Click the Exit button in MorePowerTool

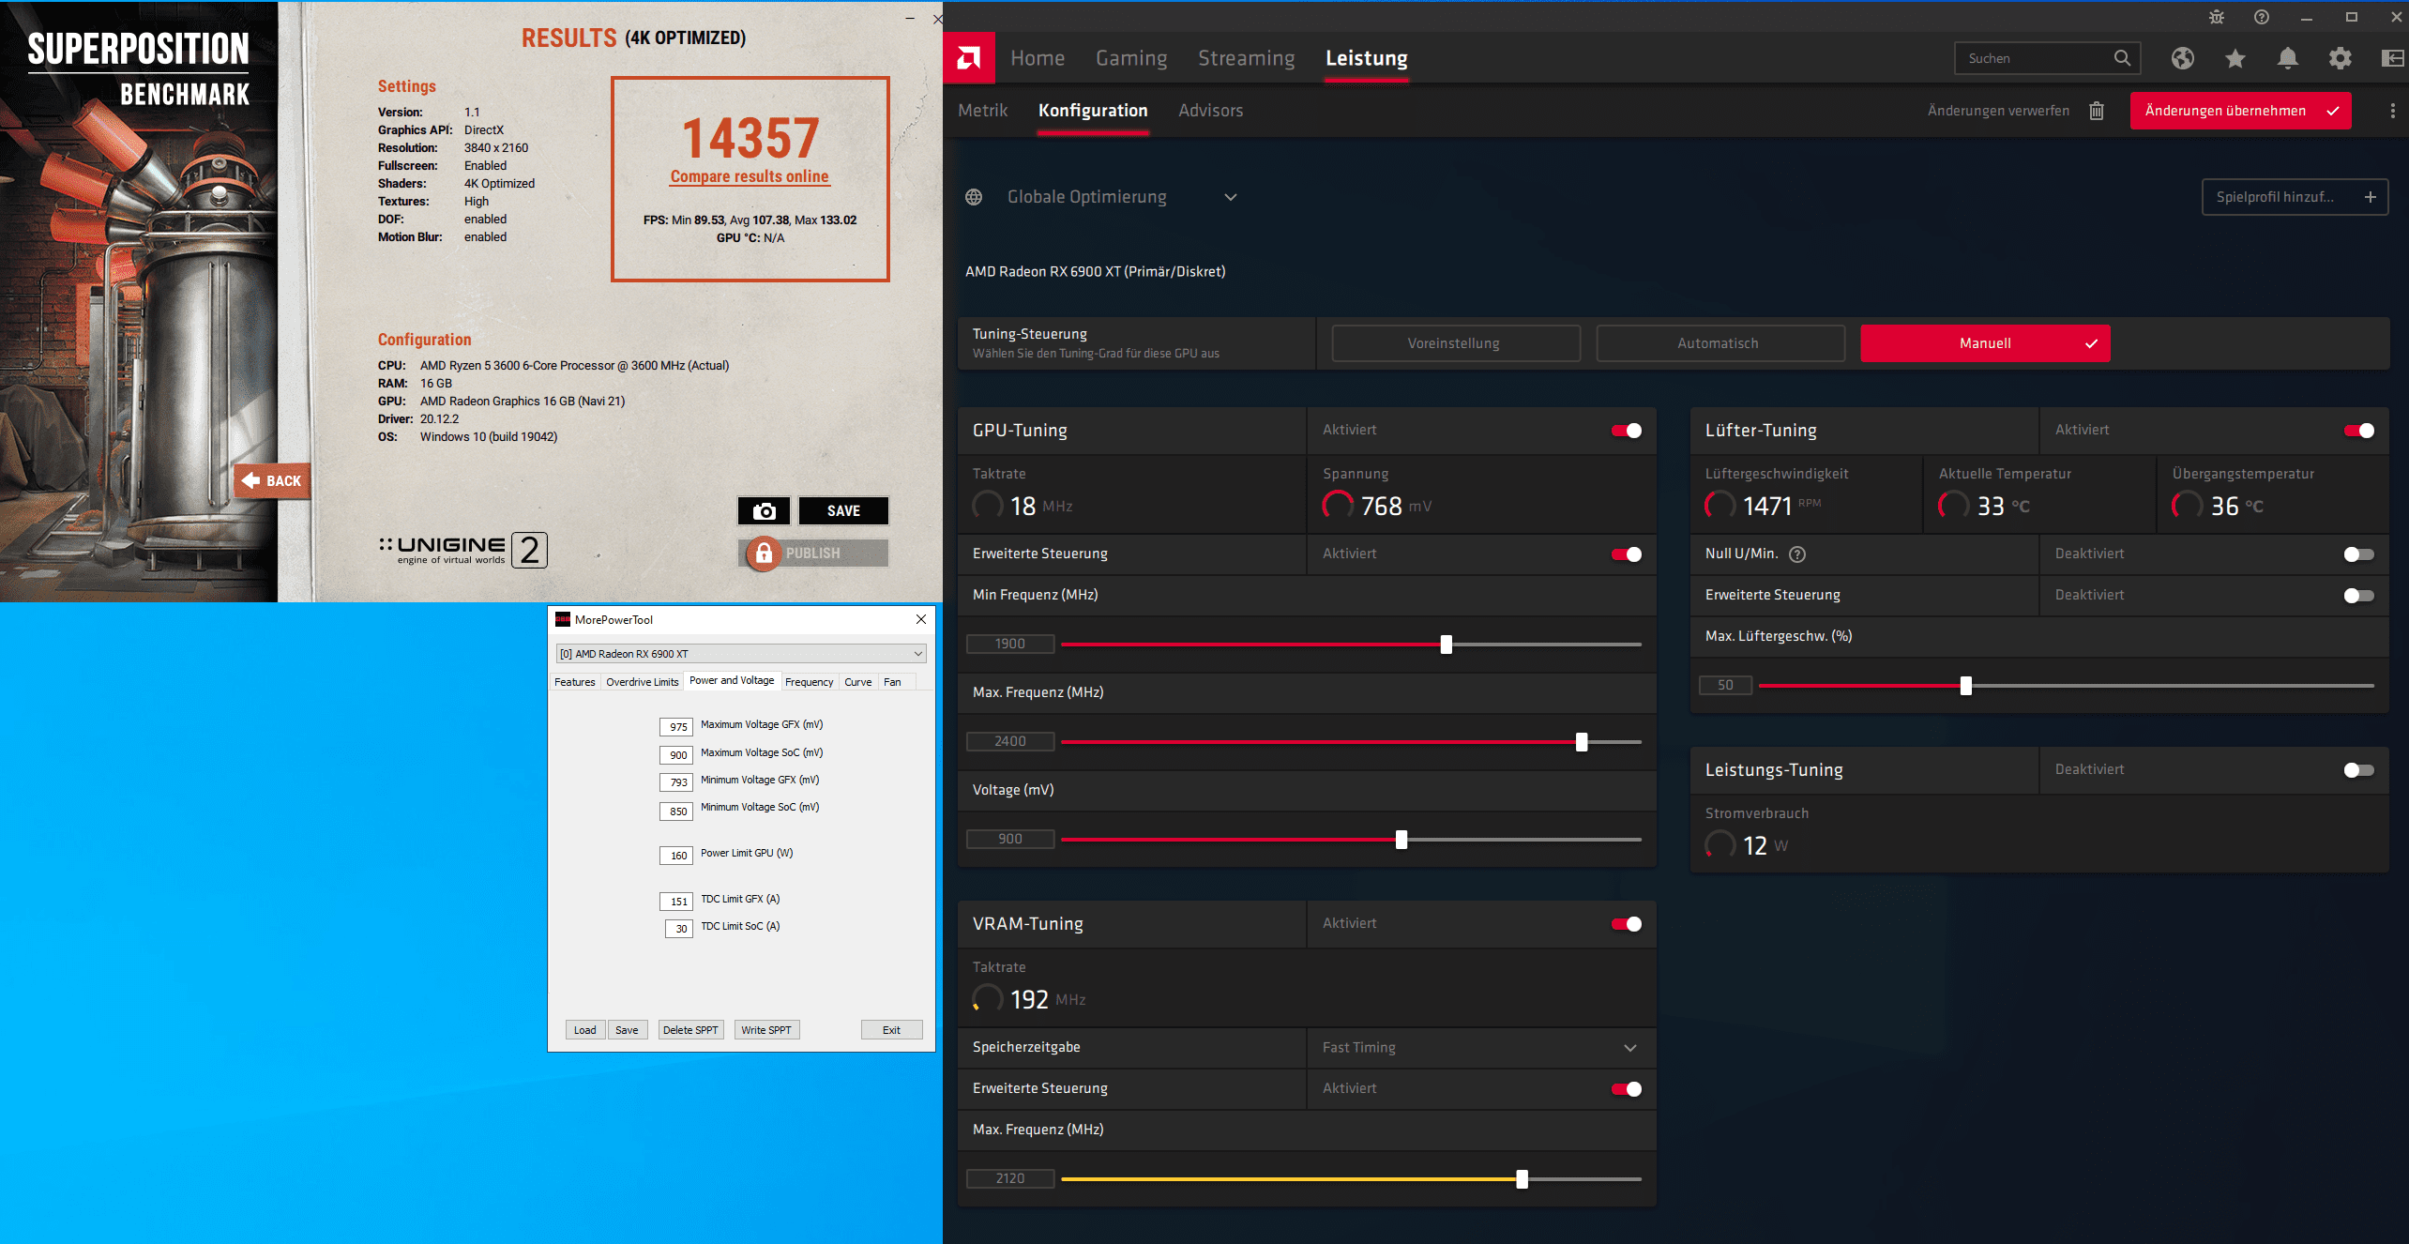891,1030
